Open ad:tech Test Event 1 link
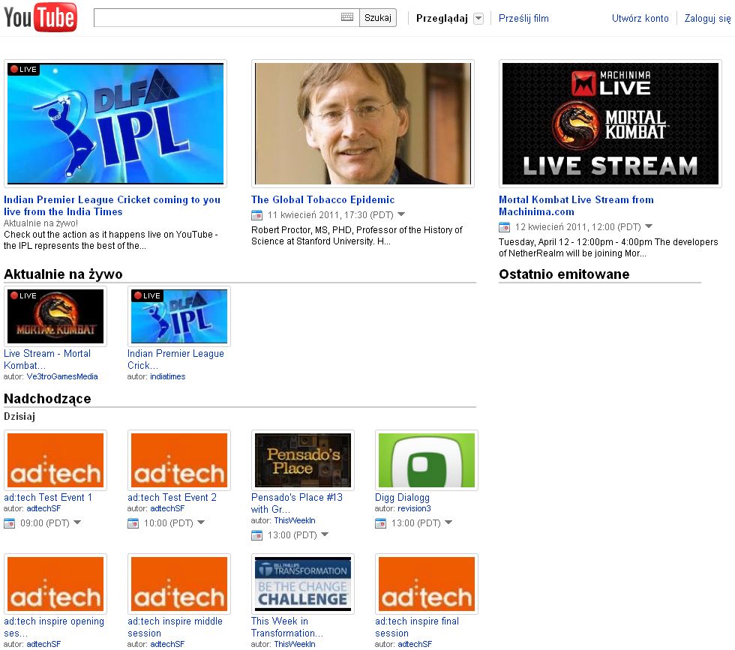Image resolution: width=735 pixels, height=650 pixels. (x=48, y=498)
